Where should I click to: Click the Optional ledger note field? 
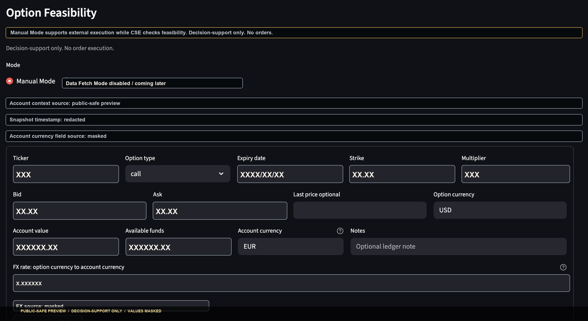(x=459, y=246)
